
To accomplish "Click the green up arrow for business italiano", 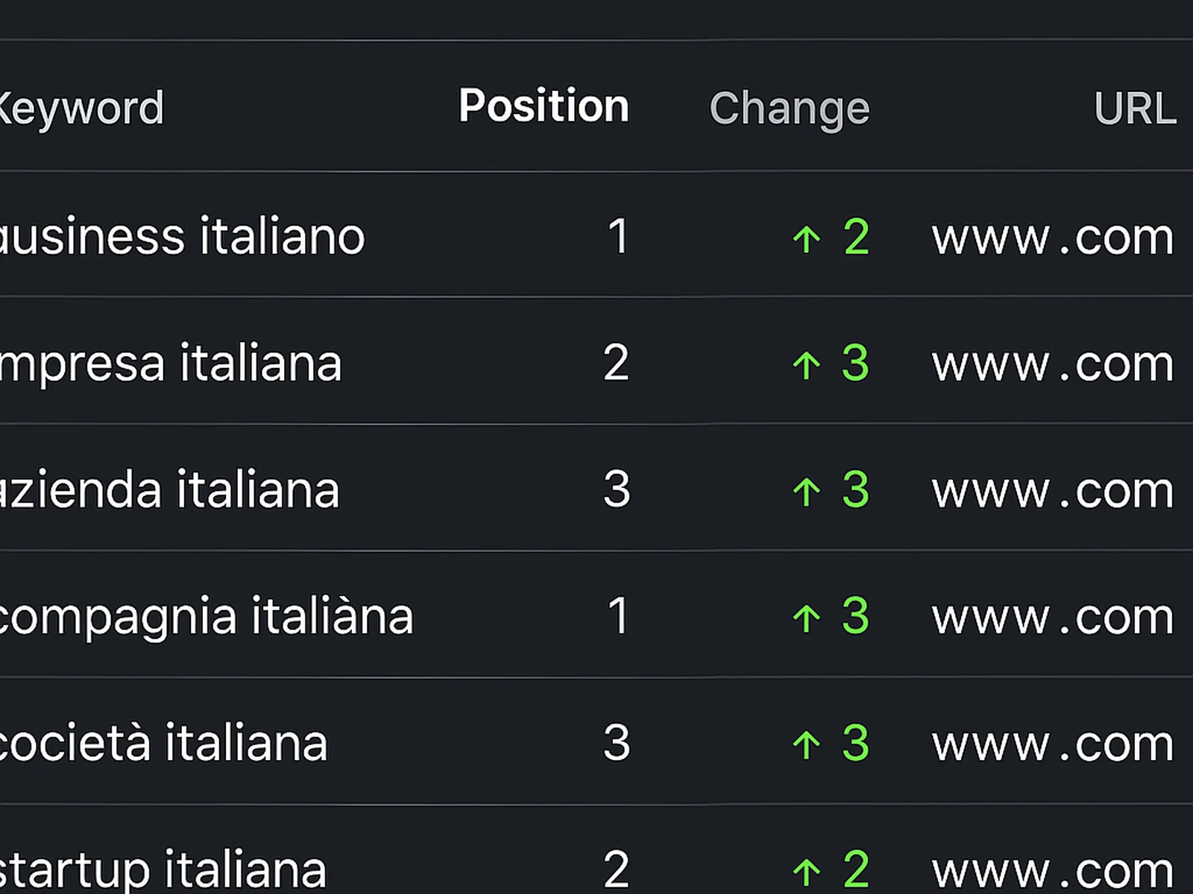I will (806, 239).
